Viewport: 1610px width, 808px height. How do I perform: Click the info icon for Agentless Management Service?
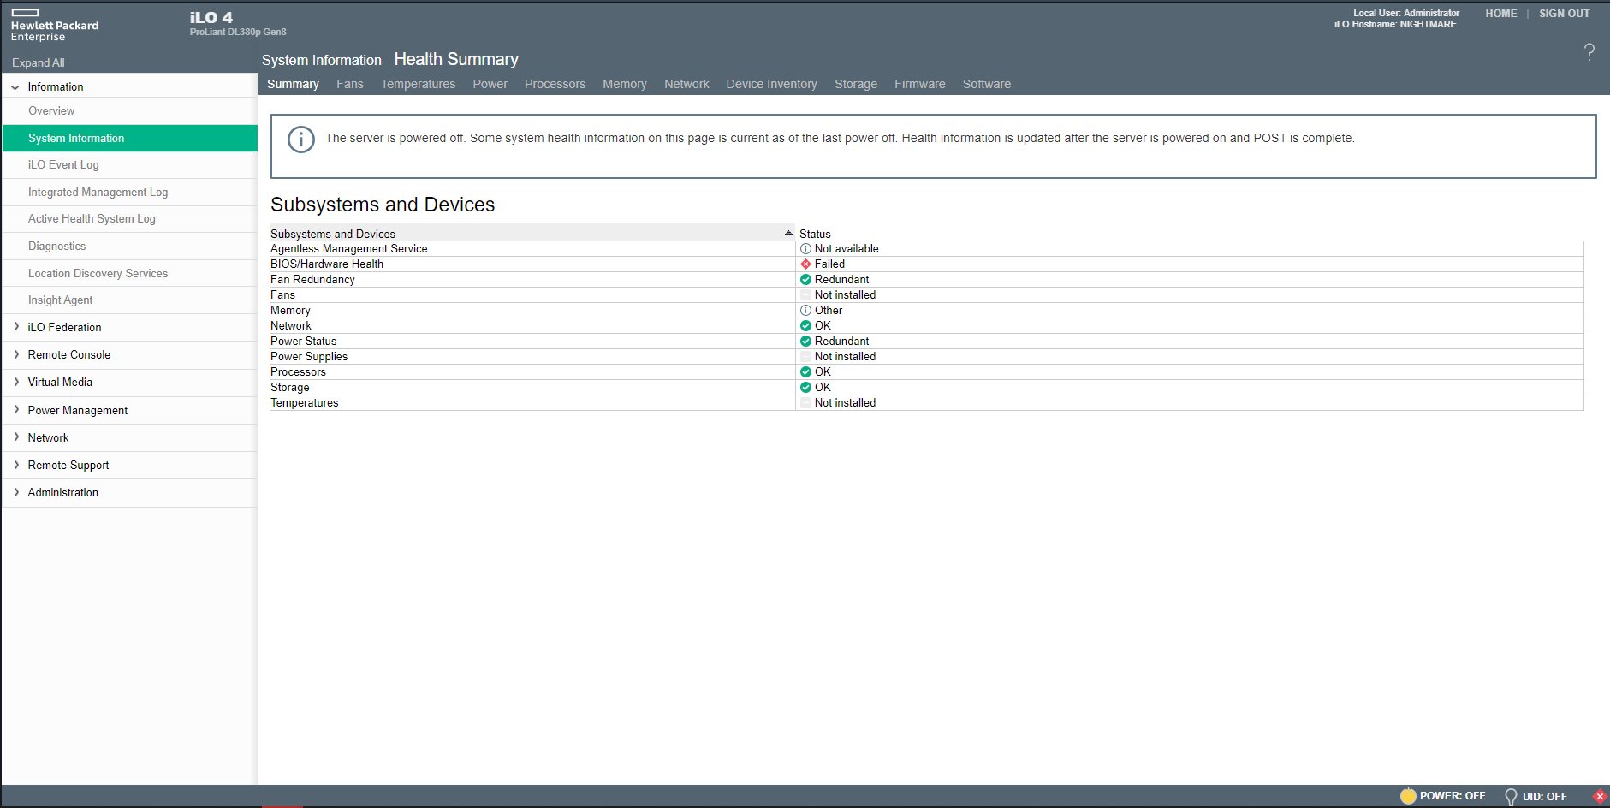click(x=805, y=249)
